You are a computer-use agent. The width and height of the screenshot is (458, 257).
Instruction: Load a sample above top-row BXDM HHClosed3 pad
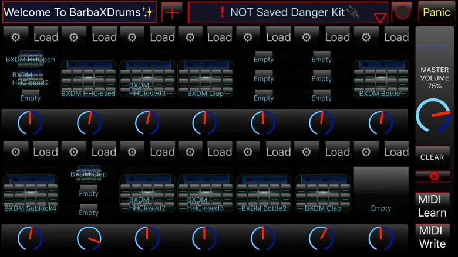163,37
